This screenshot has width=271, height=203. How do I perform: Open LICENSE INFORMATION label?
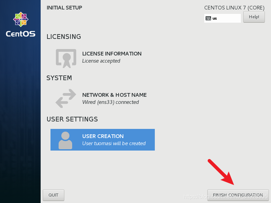[x=112, y=54]
